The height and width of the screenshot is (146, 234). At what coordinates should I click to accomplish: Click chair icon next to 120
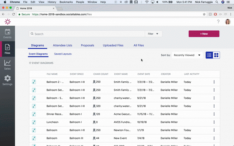click(x=94, y=114)
